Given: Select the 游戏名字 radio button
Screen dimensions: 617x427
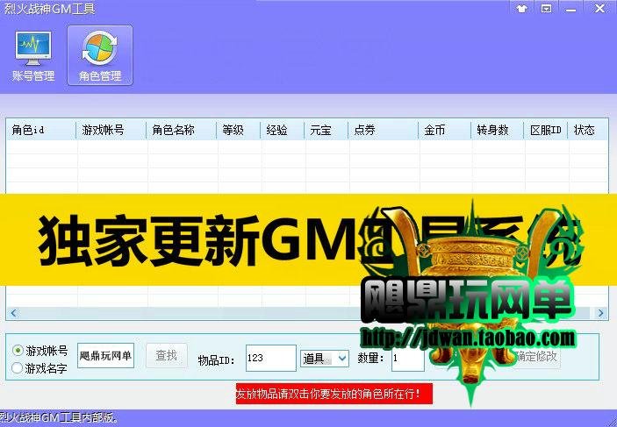Looking at the screenshot, I should click(x=18, y=368).
